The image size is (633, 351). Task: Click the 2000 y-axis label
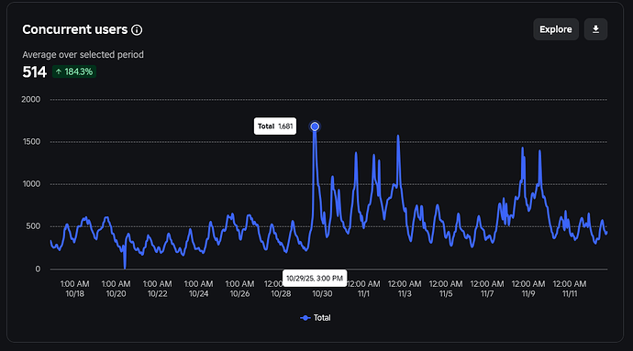[30, 99]
